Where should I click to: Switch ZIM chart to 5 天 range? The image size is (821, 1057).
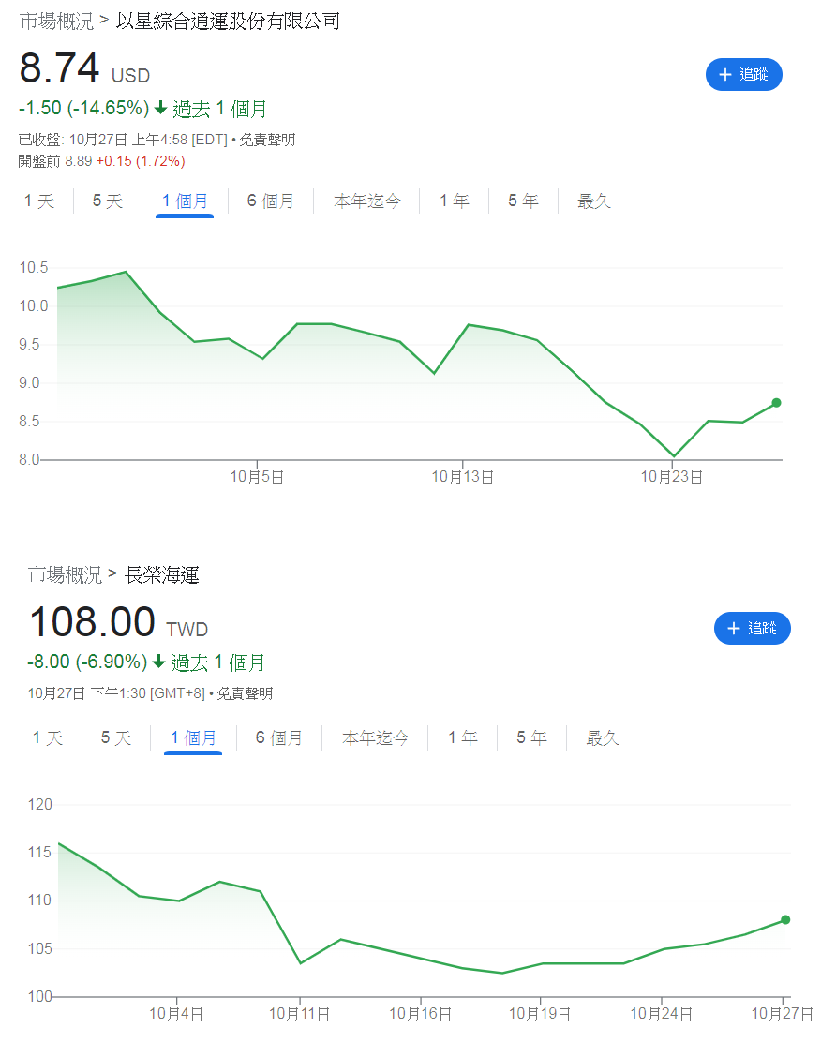tap(108, 201)
